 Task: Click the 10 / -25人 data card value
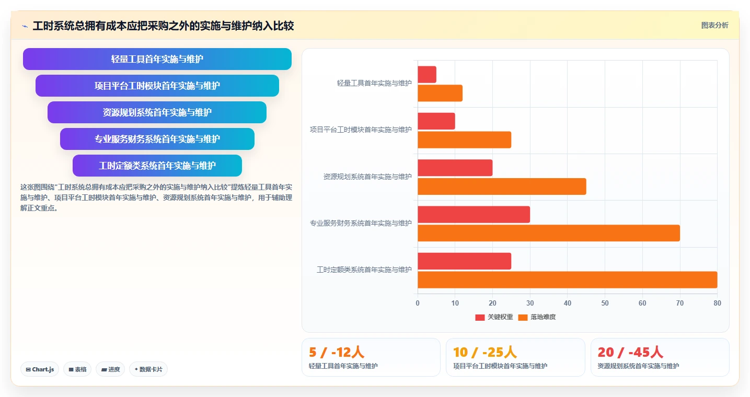tap(485, 353)
